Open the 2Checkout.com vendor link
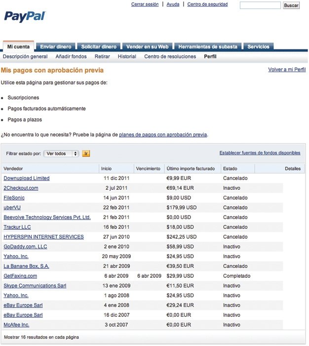This screenshot has height=346, width=309. coord(21,188)
